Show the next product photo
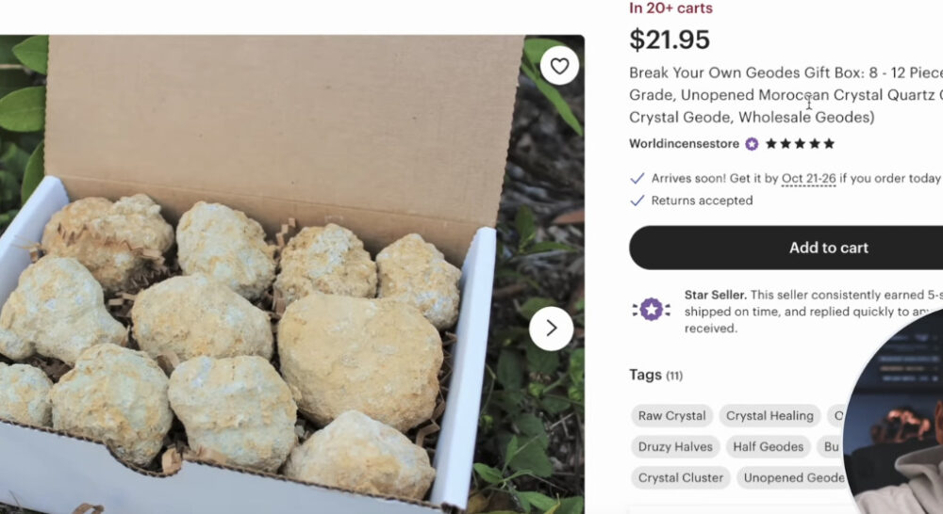943x514 pixels. [552, 329]
